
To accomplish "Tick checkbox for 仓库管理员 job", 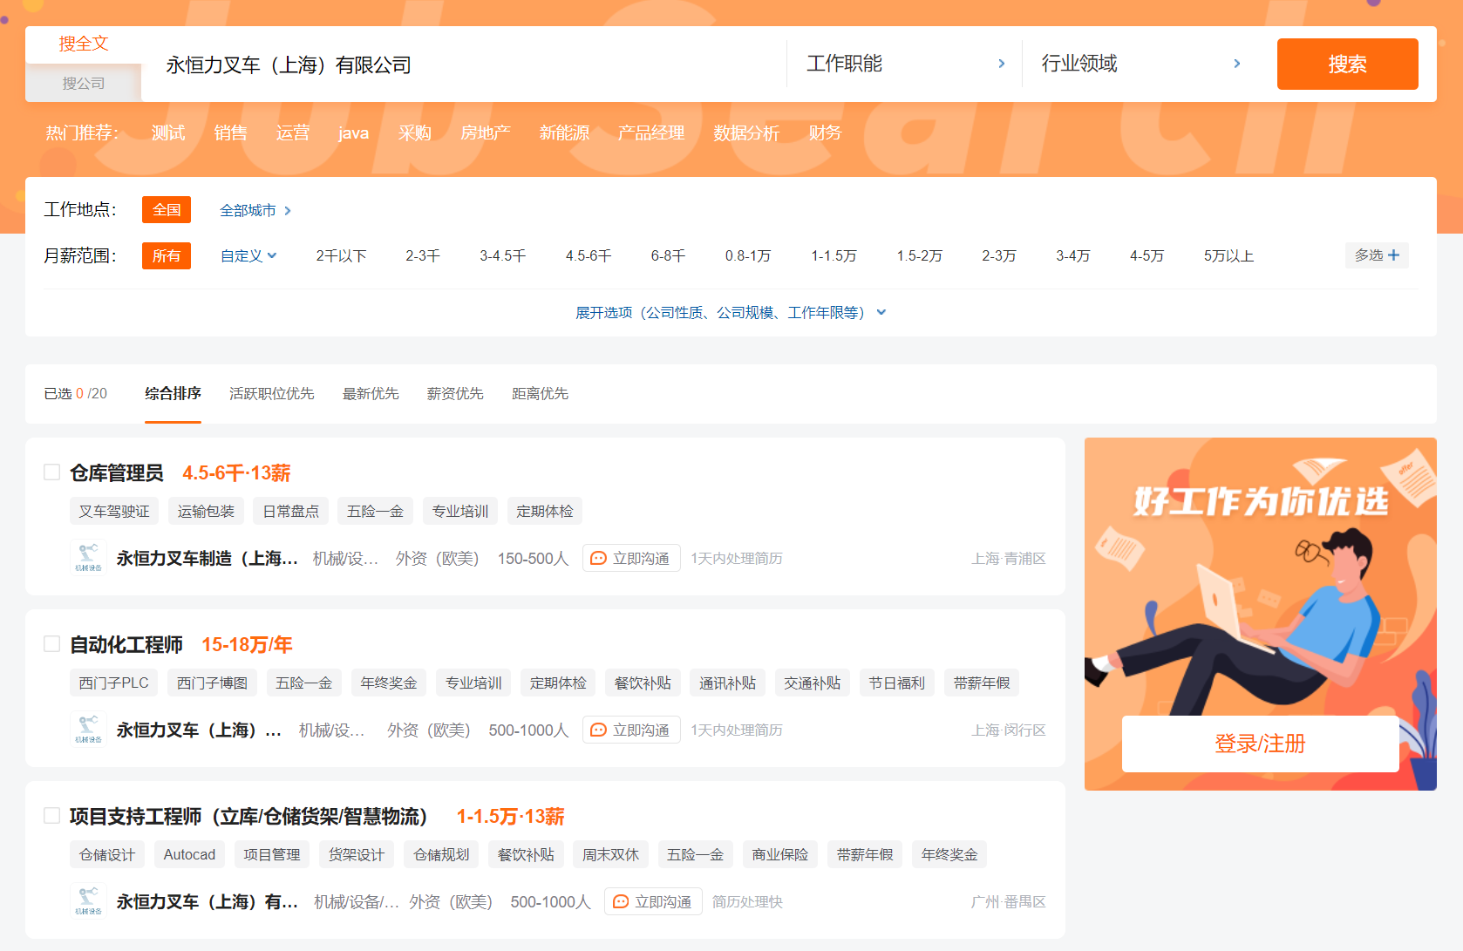I will click(52, 472).
